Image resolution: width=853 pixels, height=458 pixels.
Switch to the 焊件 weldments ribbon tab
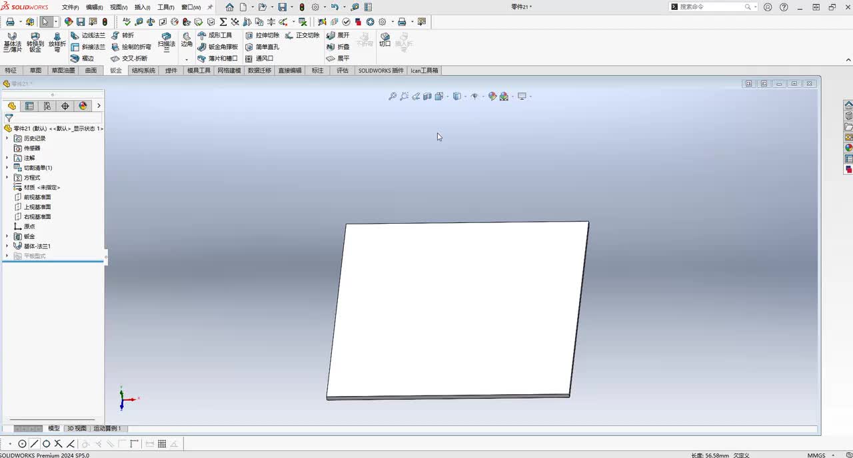click(x=171, y=71)
